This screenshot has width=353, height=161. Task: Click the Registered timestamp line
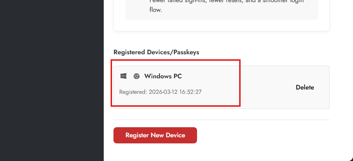(160, 92)
